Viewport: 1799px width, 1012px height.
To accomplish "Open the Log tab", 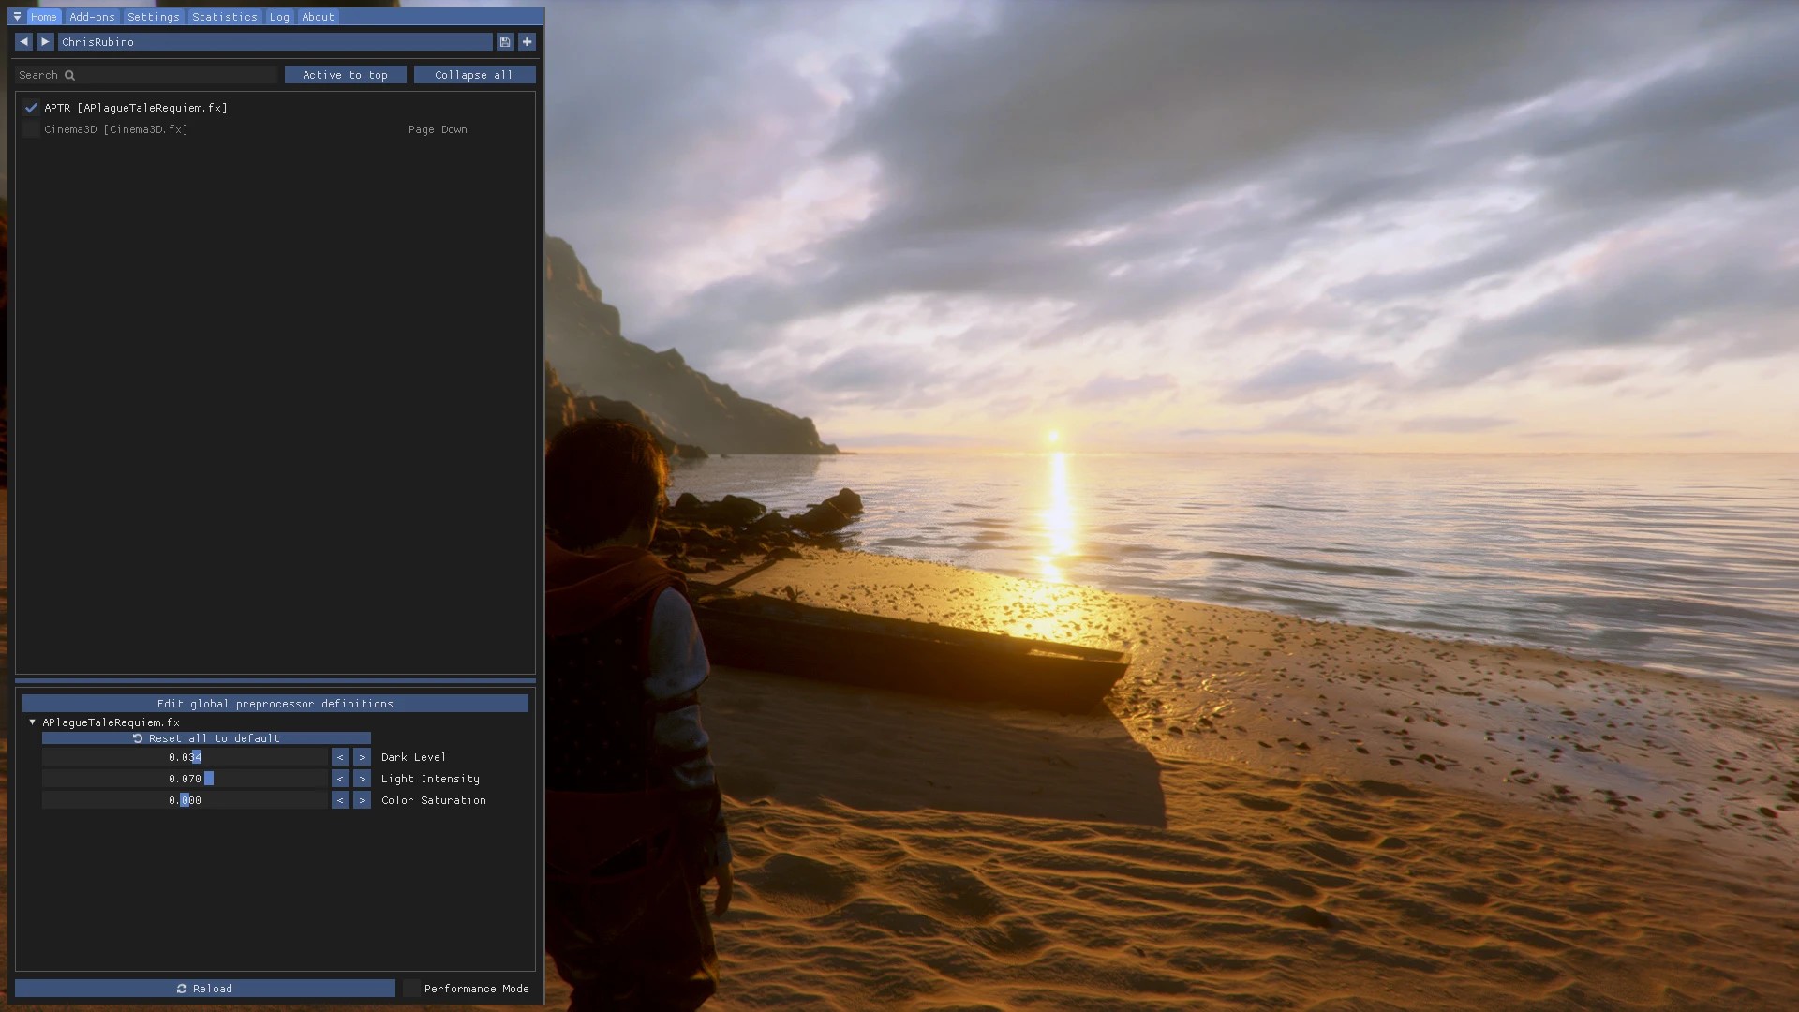I will click(x=279, y=17).
